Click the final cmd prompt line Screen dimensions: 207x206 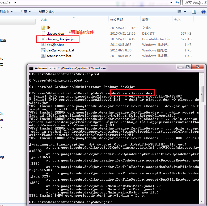click(70, 202)
